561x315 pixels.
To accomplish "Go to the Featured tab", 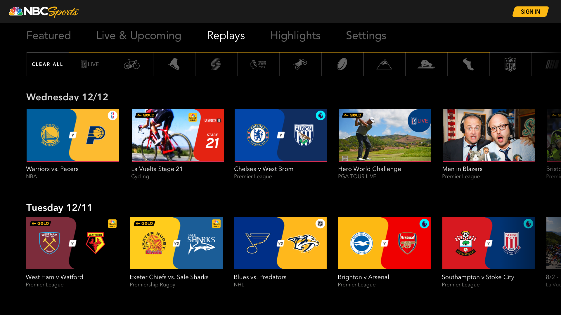I will point(49,36).
